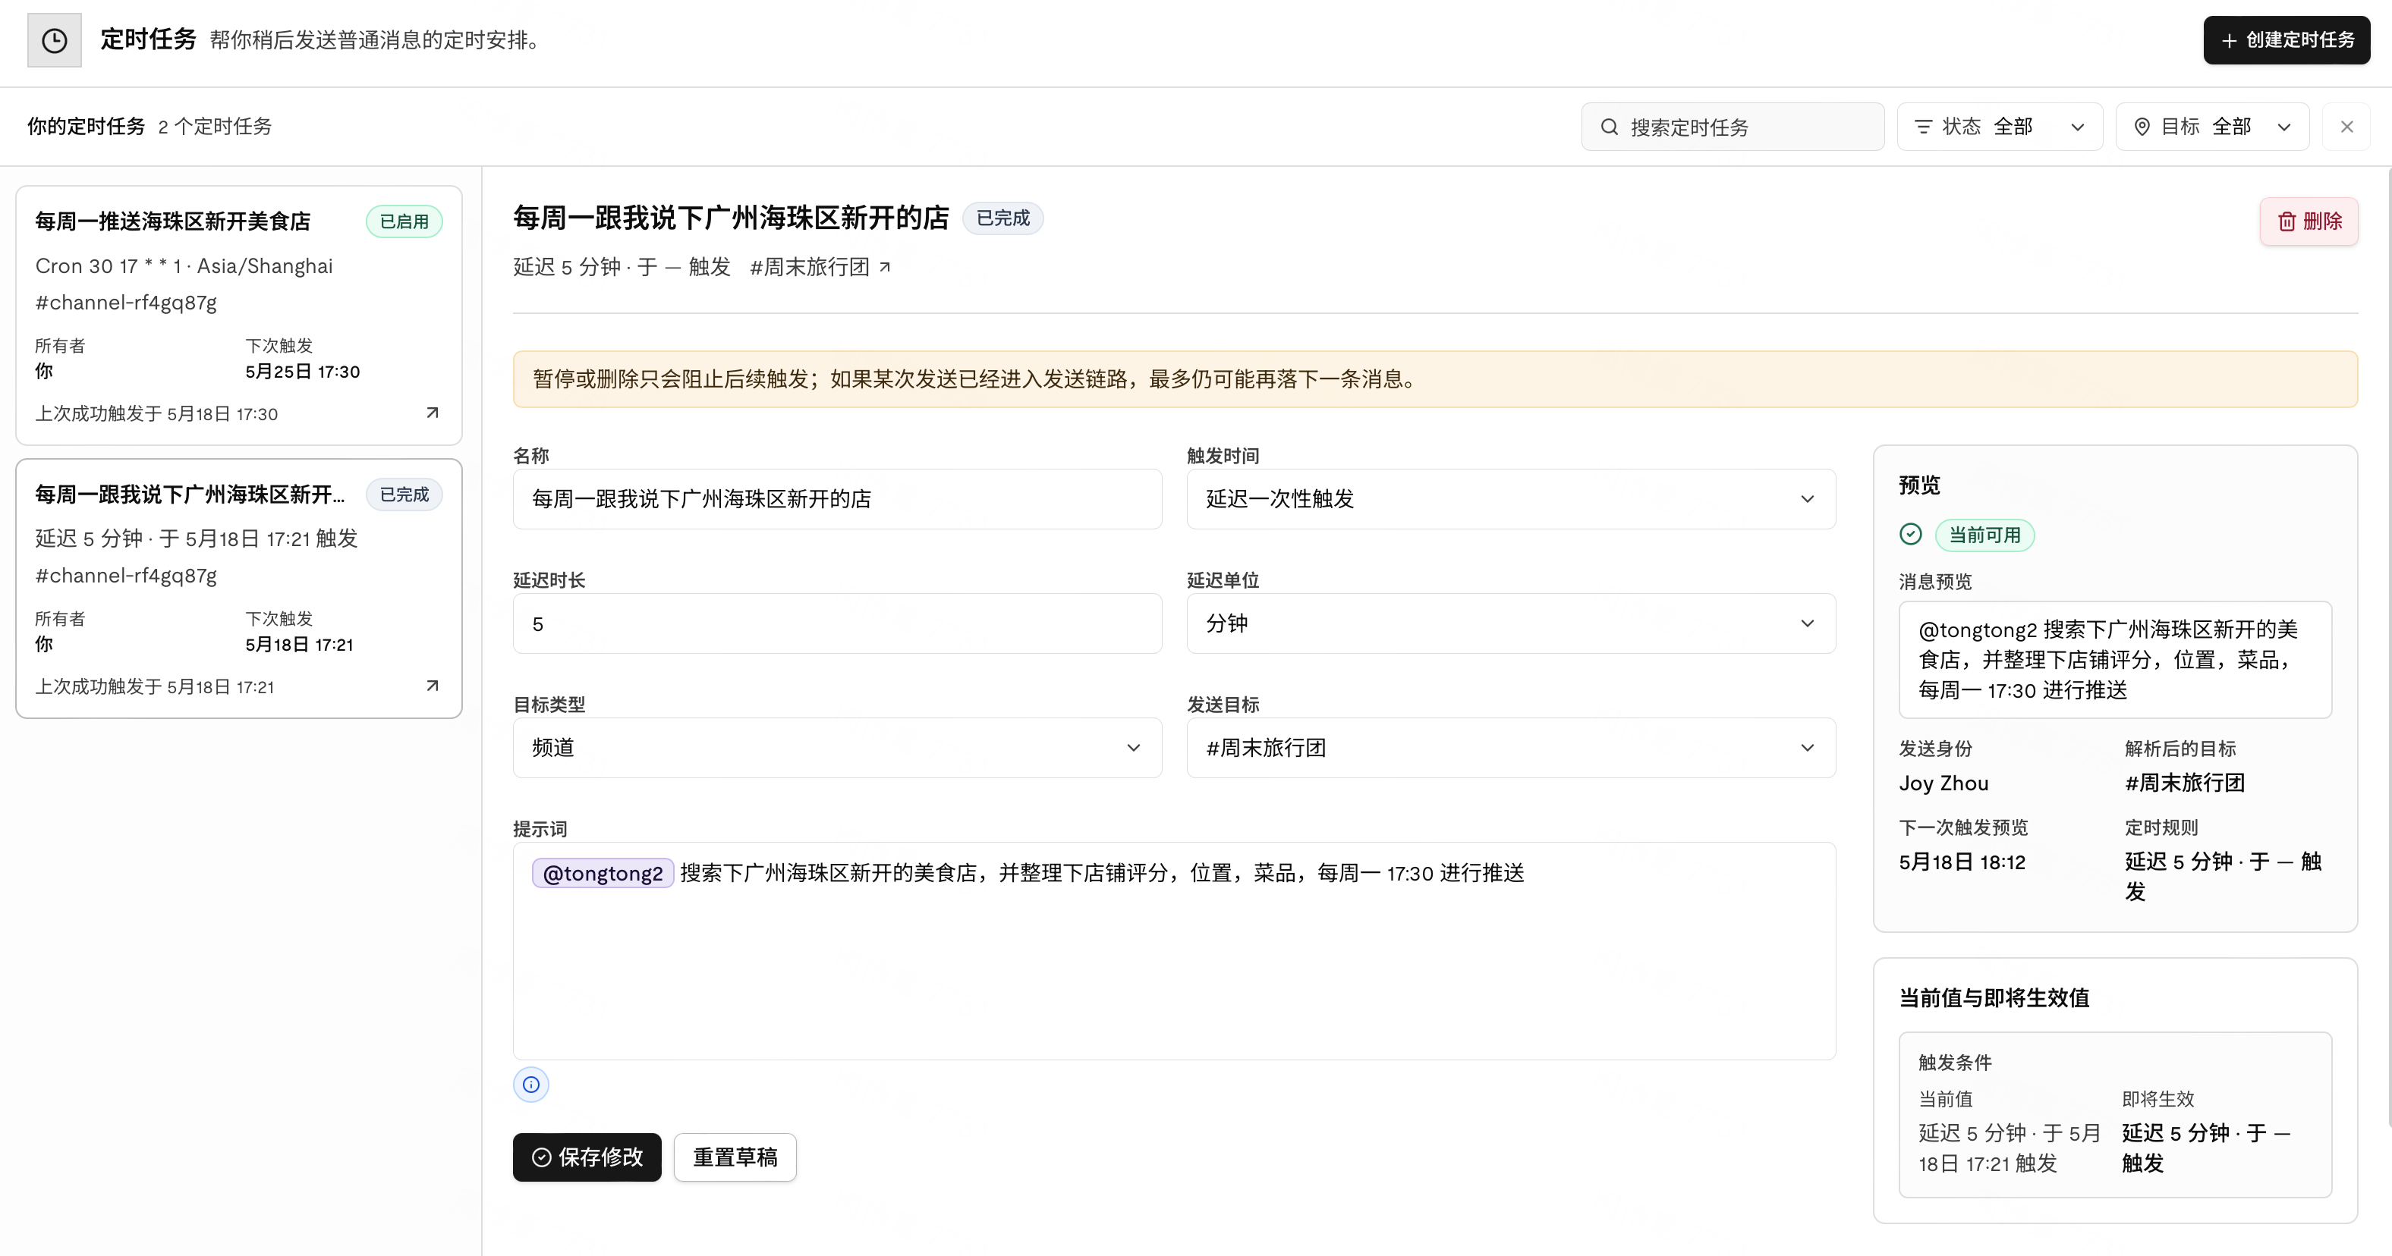Open the 发送目标 dropdown showing #周末旅行团
Screen dimensions: 2392x1256
[1511, 749]
